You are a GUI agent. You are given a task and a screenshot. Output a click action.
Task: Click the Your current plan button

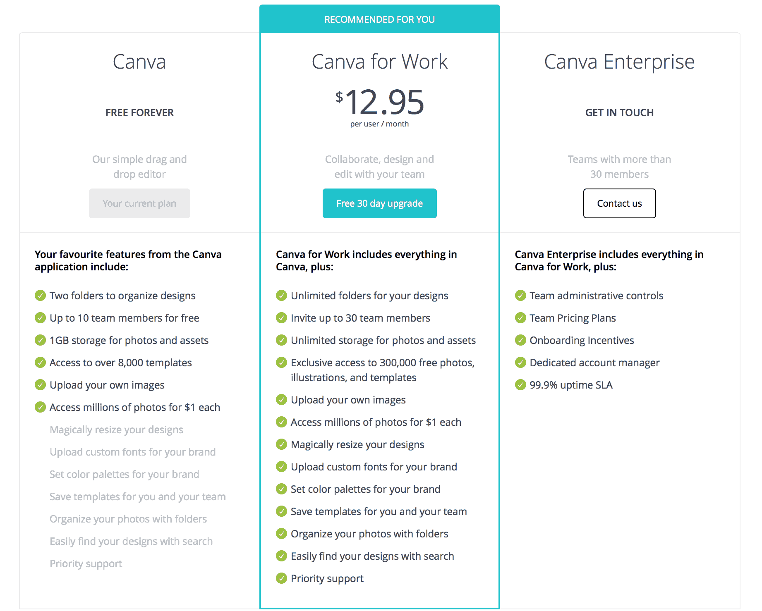139,203
